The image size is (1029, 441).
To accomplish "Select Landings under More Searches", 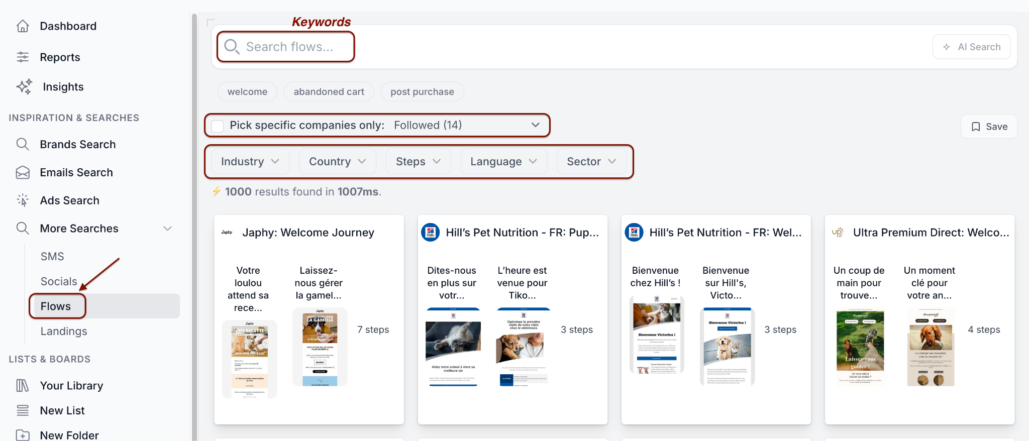I will click(x=64, y=332).
